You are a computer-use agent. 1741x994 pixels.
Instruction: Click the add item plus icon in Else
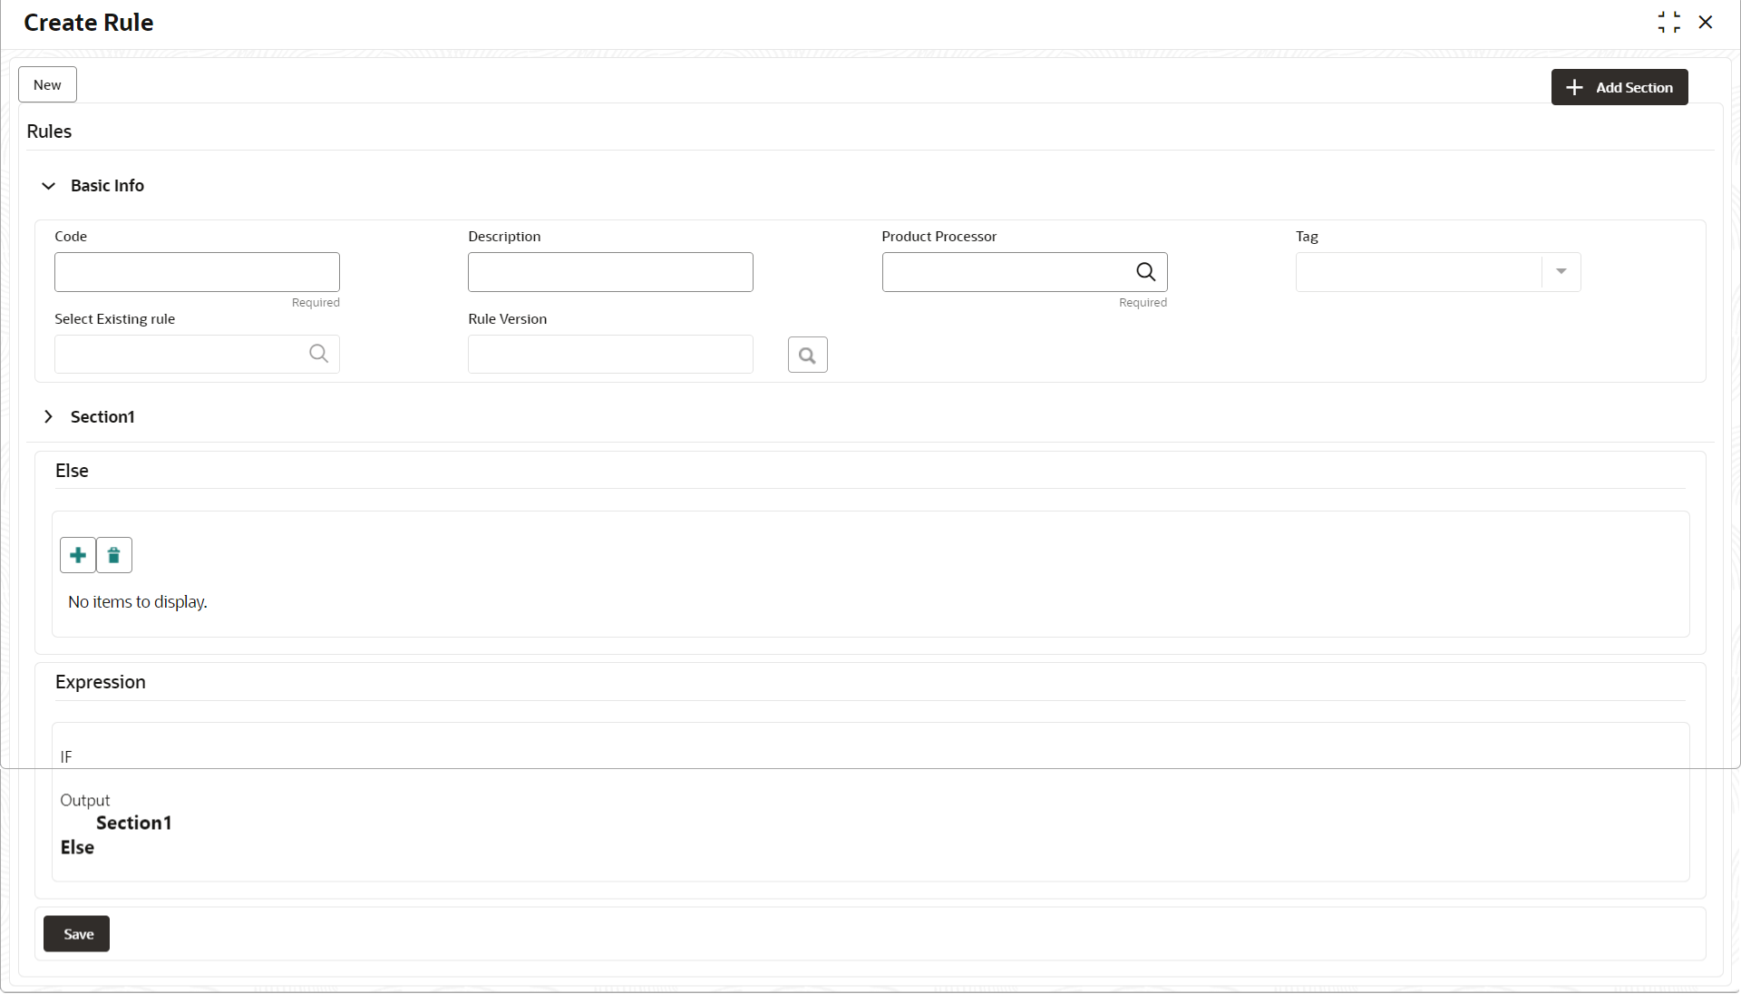coord(78,554)
